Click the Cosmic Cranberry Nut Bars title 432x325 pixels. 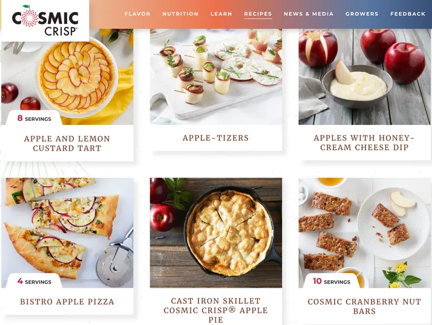364,306
